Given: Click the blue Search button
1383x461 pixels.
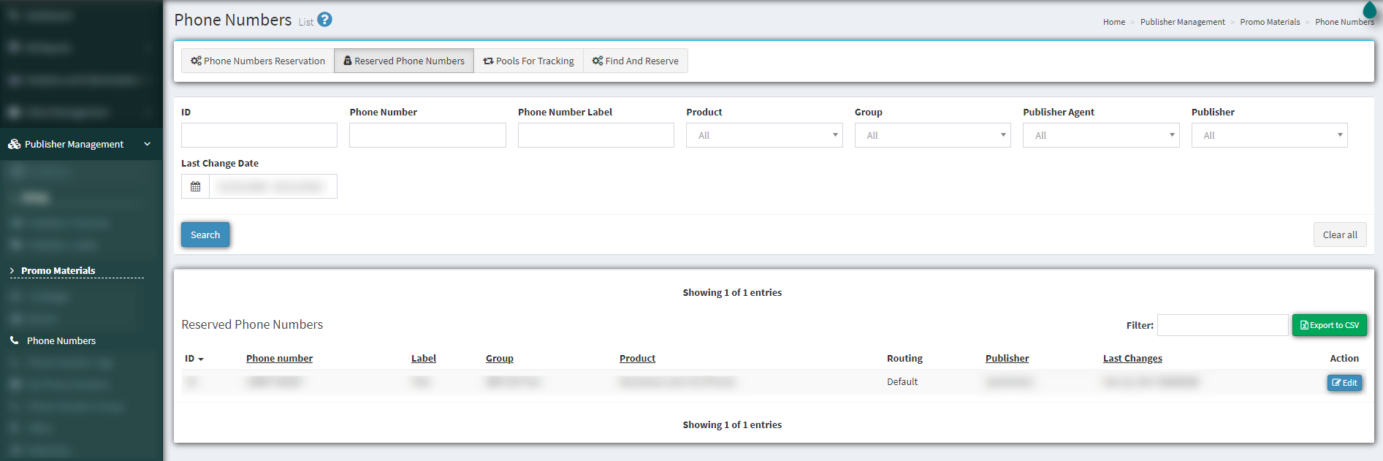Looking at the screenshot, I should click(x=205, y=235).
